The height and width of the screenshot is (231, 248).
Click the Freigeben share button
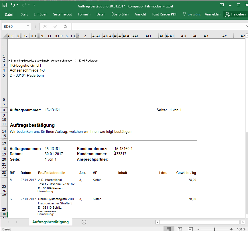(x=235, y=14)
